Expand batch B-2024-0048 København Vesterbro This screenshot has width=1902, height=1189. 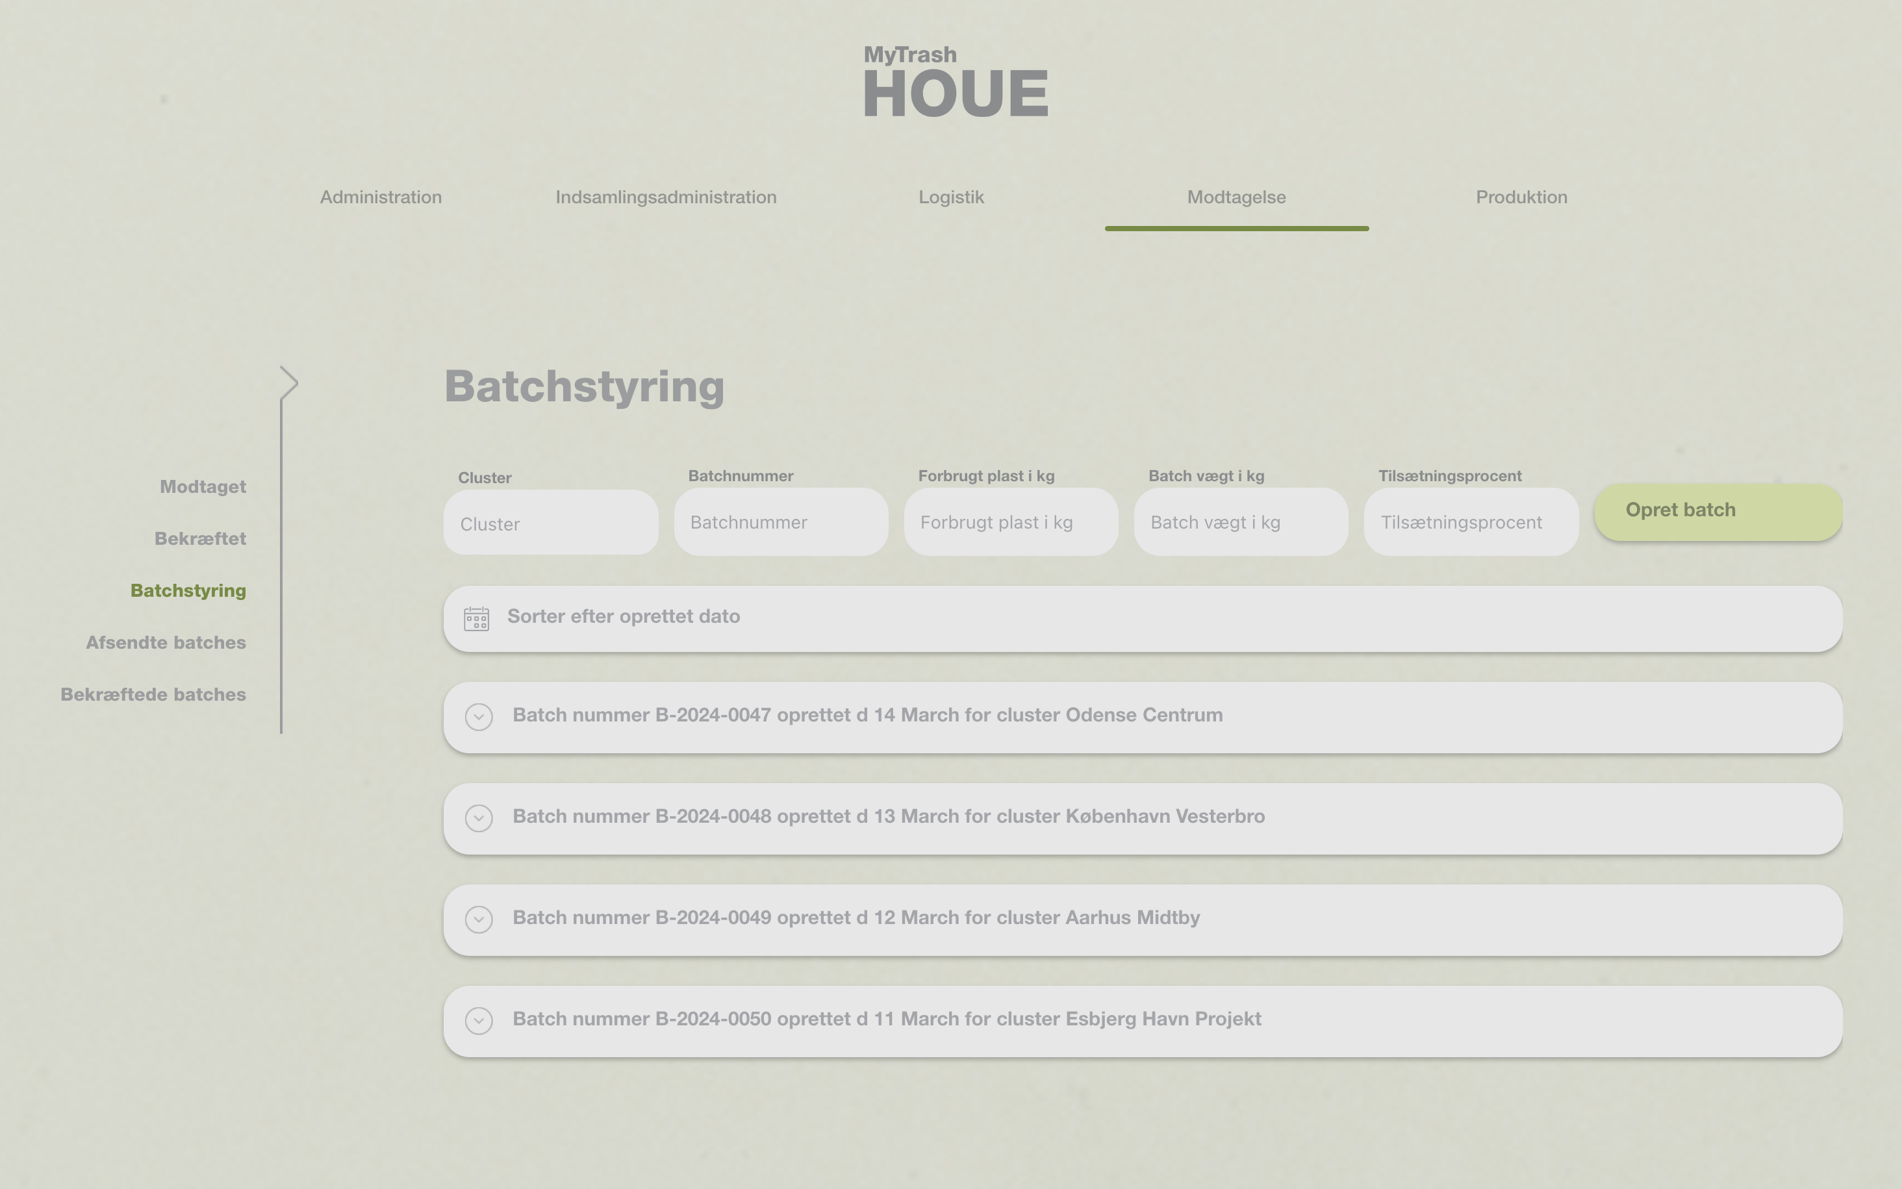pos(478,818)
